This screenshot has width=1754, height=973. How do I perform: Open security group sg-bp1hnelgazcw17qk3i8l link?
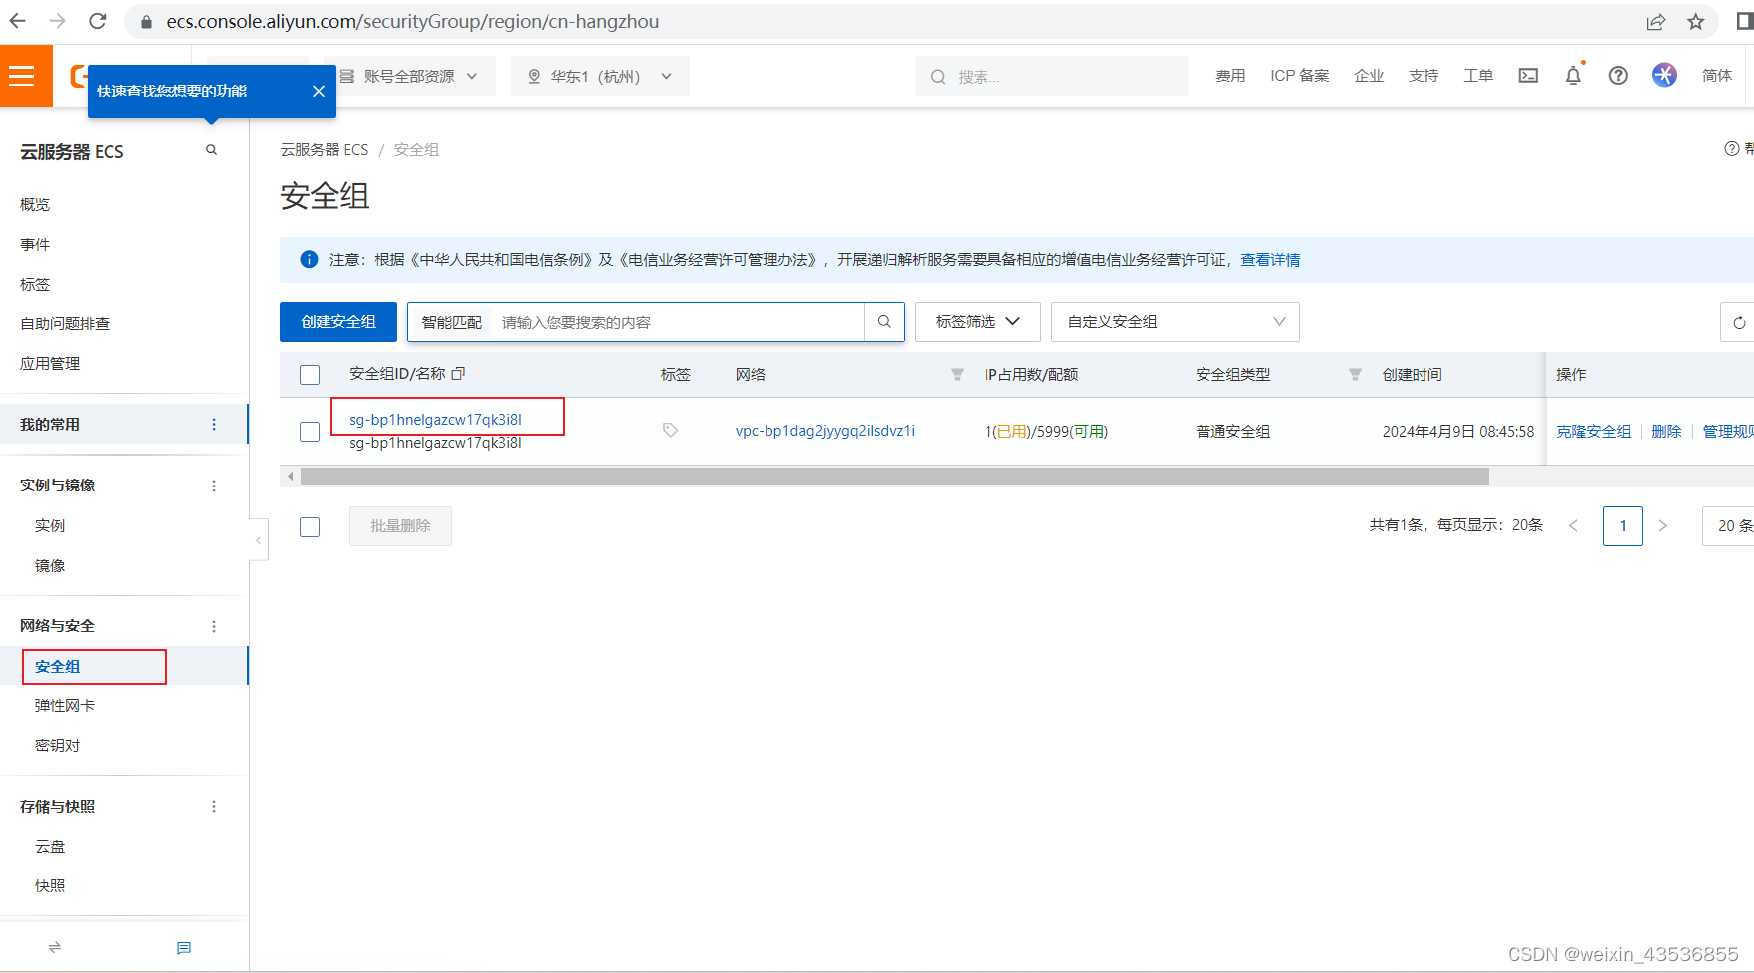click(435, 420)
